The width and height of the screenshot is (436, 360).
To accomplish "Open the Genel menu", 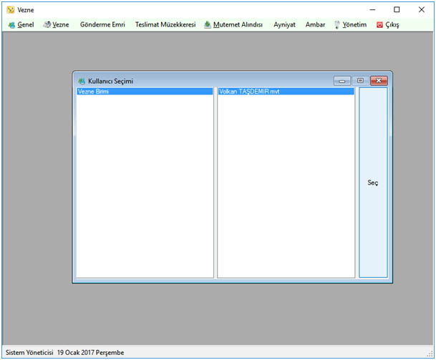I will (x=21, y=25).
